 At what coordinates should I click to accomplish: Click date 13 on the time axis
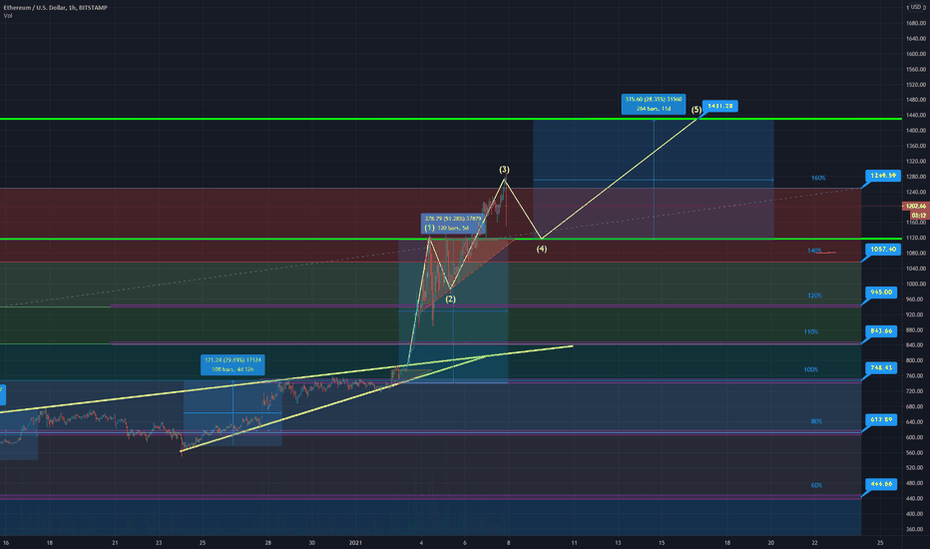(x=618, y=542)
